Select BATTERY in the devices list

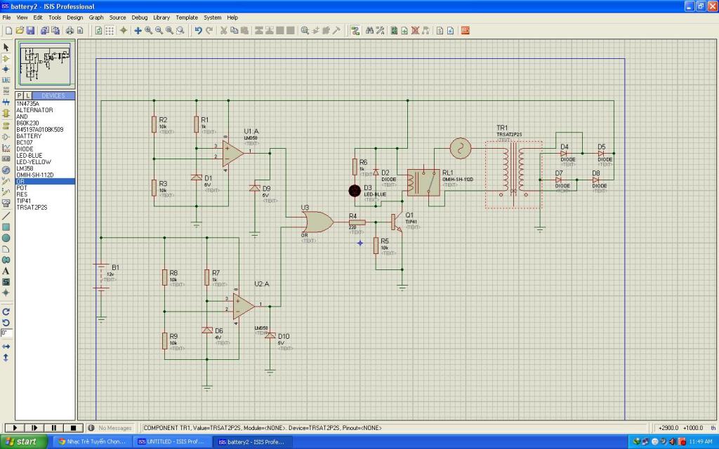pyautogui.click(x=29, y=136)
